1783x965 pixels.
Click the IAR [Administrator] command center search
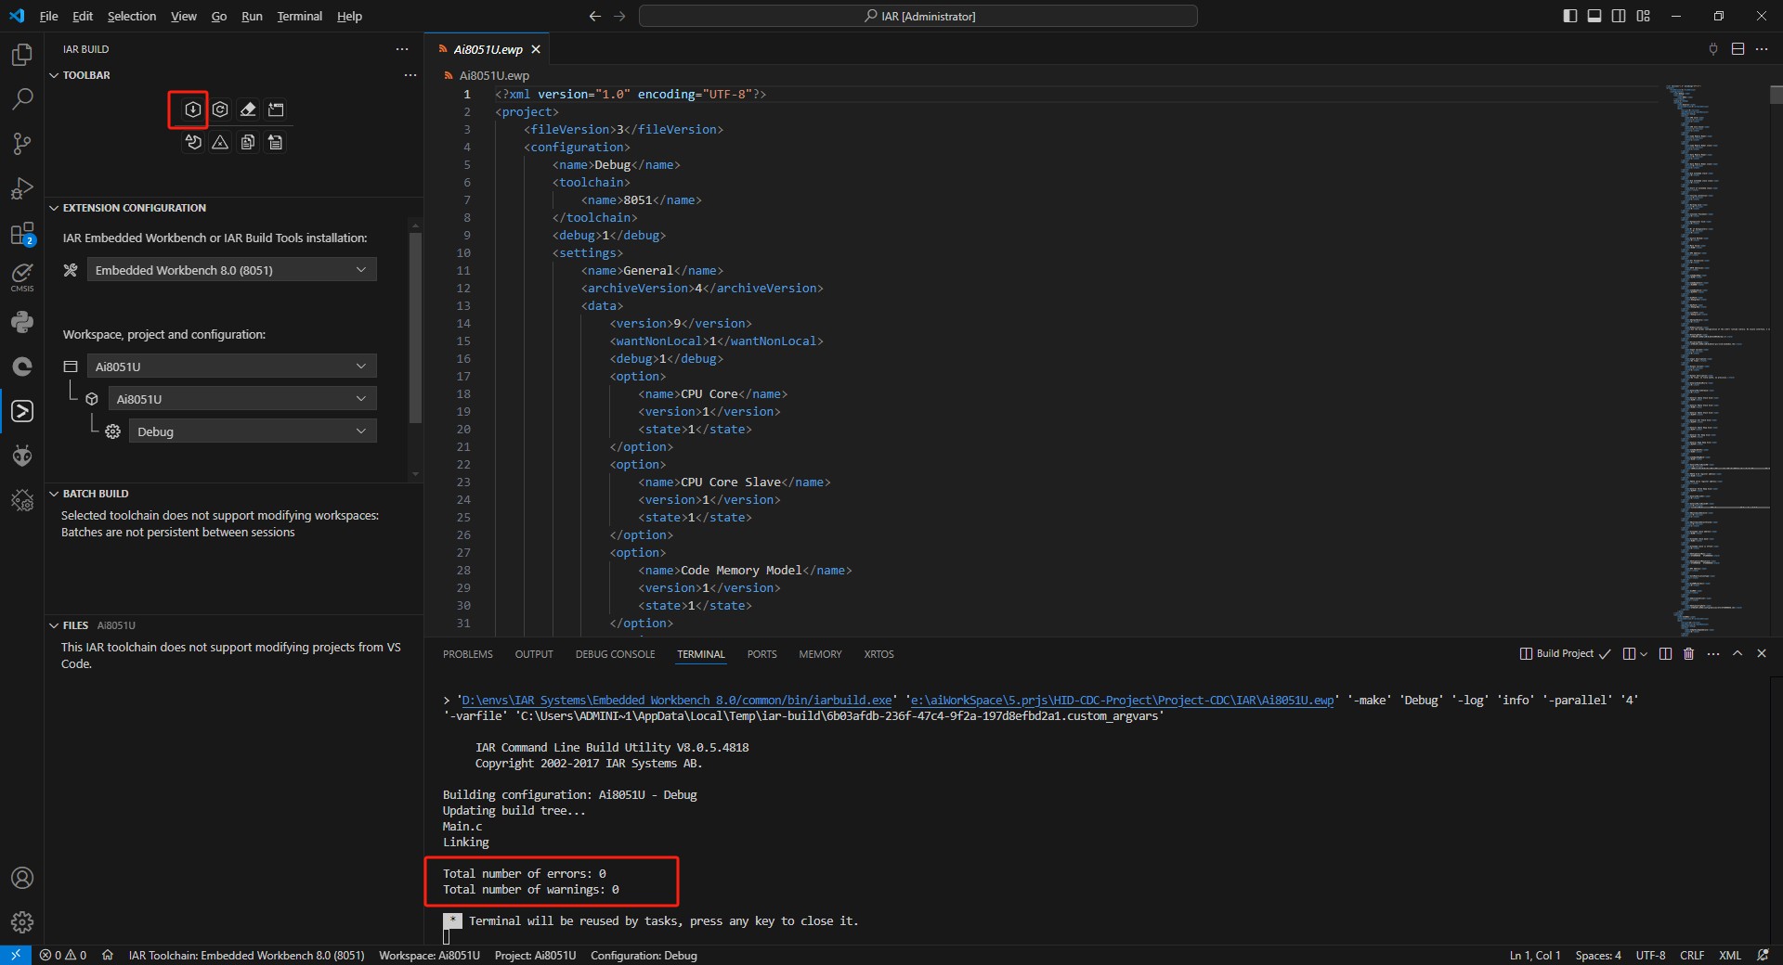[x=918, y=16]
